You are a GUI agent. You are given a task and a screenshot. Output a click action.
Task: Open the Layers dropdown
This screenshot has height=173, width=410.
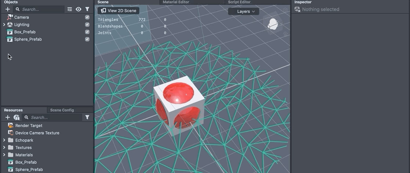244,11
